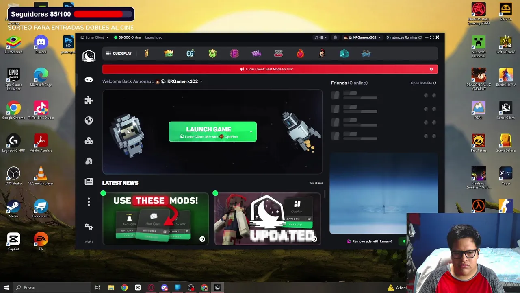The width and height of the screenshot is (520, 293).
Task: Open version dropdown arrow on Launch Game
Action: 251,132
